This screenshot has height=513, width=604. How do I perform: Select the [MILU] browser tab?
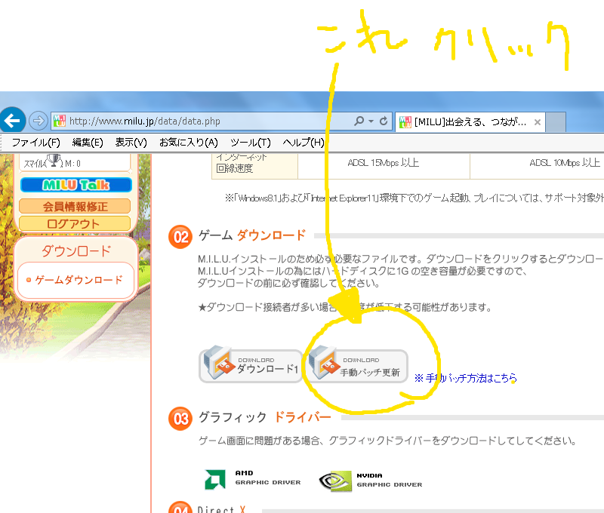(470, 122)
